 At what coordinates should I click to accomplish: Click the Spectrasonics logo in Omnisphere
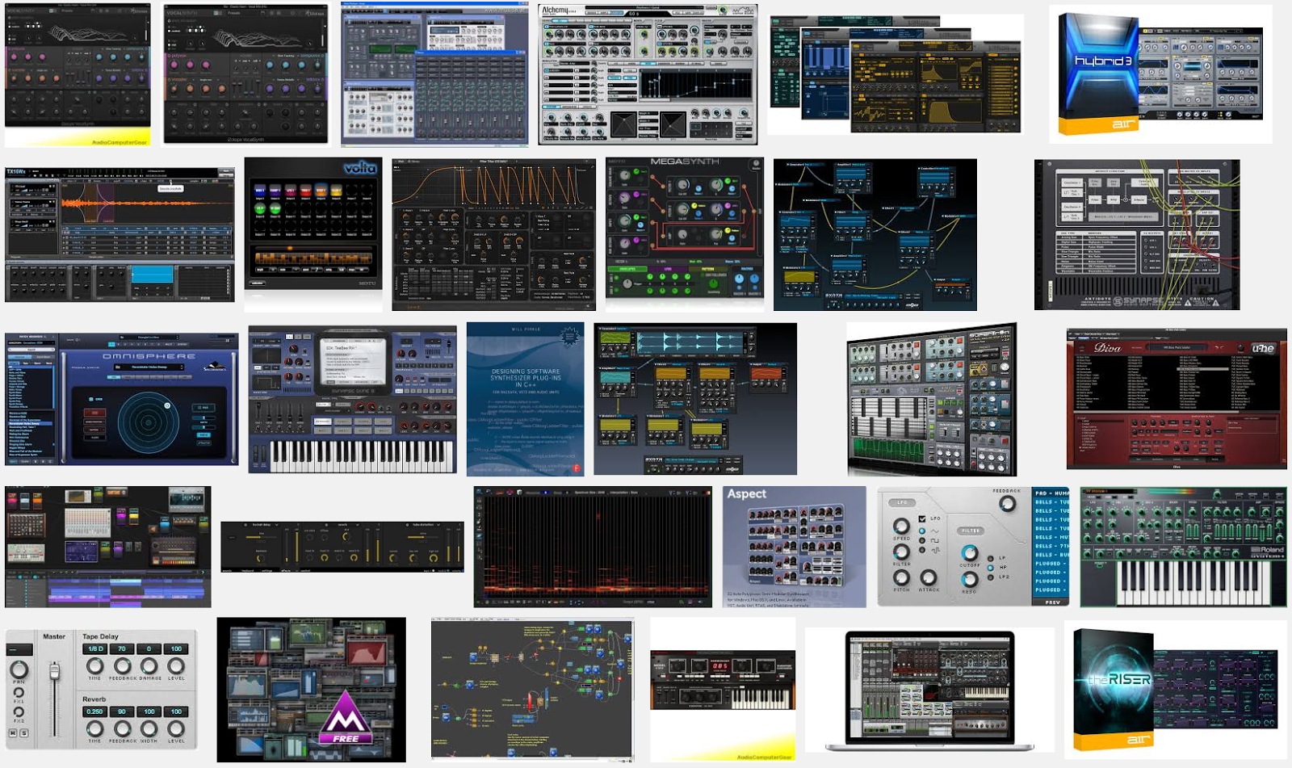[x=215, y=367]
